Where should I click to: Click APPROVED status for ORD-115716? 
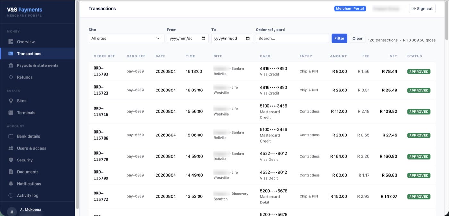pyautogui.click(x=419, y=112)
